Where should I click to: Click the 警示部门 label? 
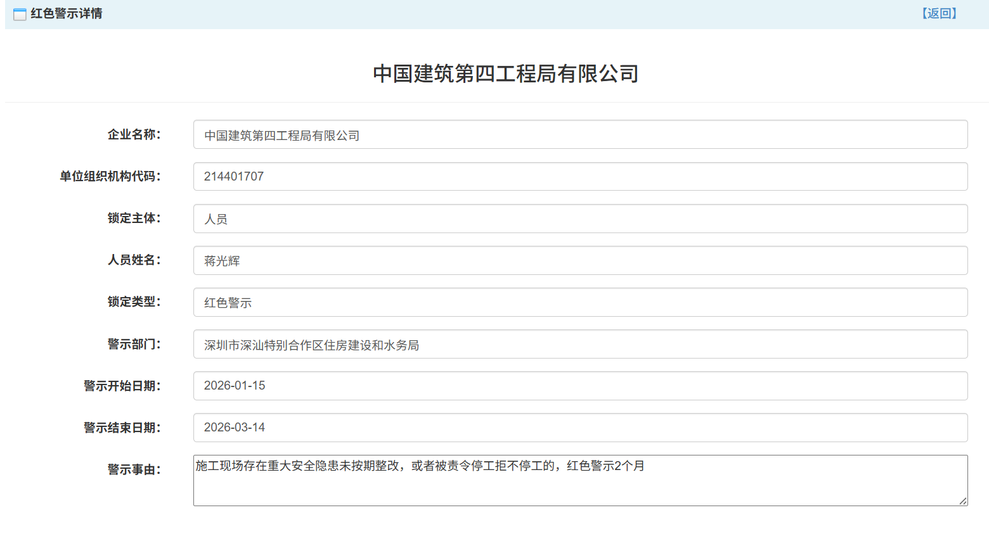[x=134, y=344]
